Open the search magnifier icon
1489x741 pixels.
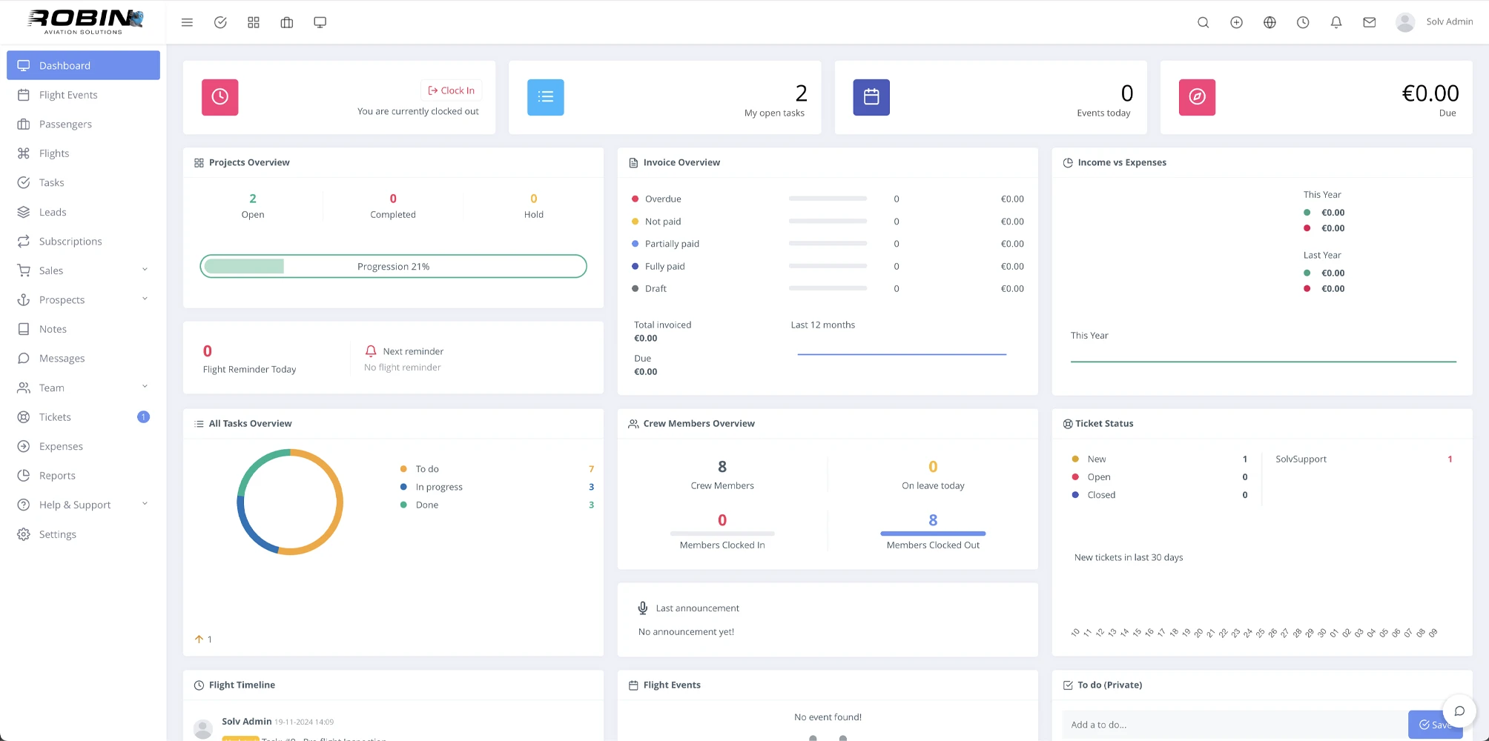tap(1203, 22)
